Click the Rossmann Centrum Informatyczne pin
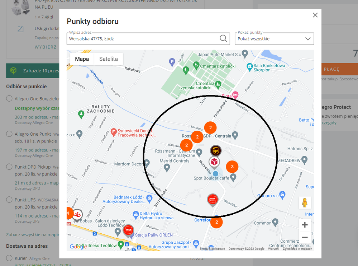The image size is (358, 266). click(199, 152)
